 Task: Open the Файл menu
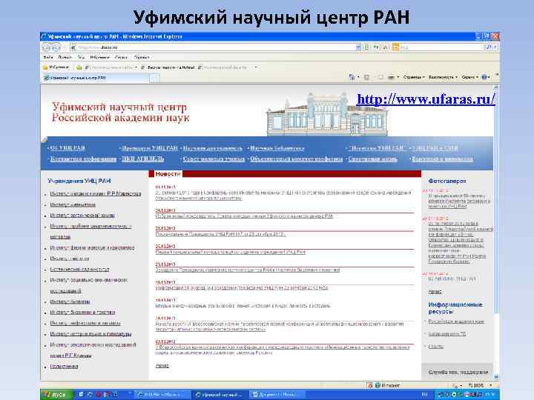point(48,57)
